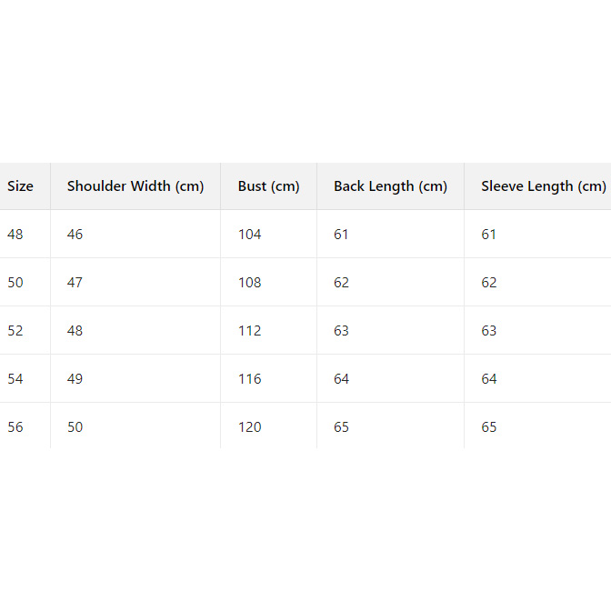Select the size 54 cell
The width and height of the screenshot is (611, 611).
15,379
